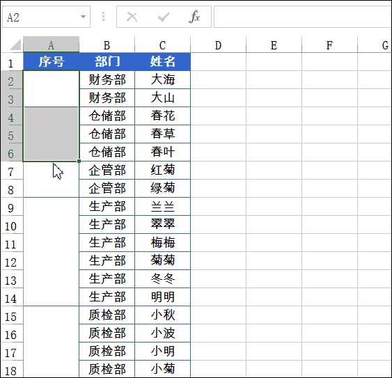This screenshot has height=378, width=392.
Task: Click the merged cell beside 质检部
Action: pyautogui.click(x=52, y=342)
